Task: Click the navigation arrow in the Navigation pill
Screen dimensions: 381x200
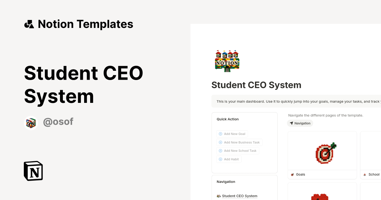Action: [292, 123]
